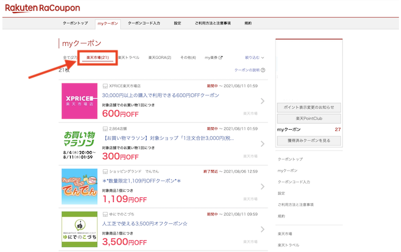401x252 pixels.
Task: Expand the お買い物マラソン coupon row chevron
Action: 263,144
